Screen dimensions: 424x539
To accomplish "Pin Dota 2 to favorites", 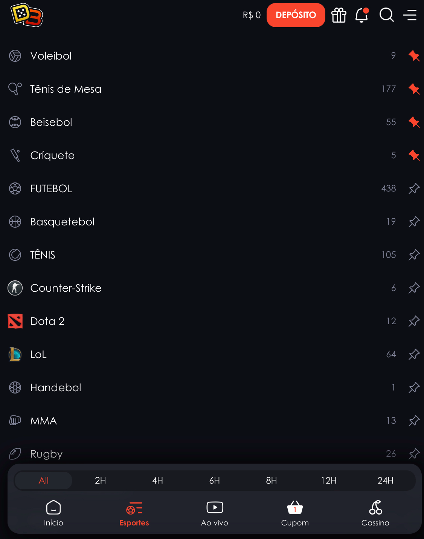I will pyautogui.click(x=414, y=321).
